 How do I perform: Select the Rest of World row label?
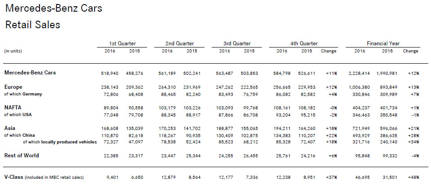pos(22,155)
